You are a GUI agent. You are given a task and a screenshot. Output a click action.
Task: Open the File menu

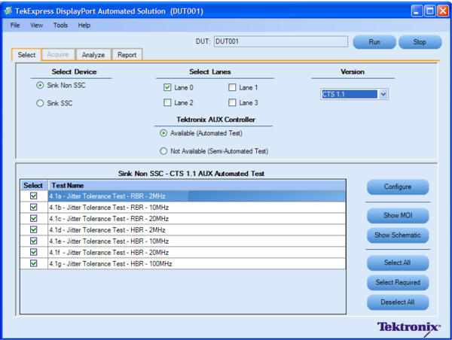point(15,26)
